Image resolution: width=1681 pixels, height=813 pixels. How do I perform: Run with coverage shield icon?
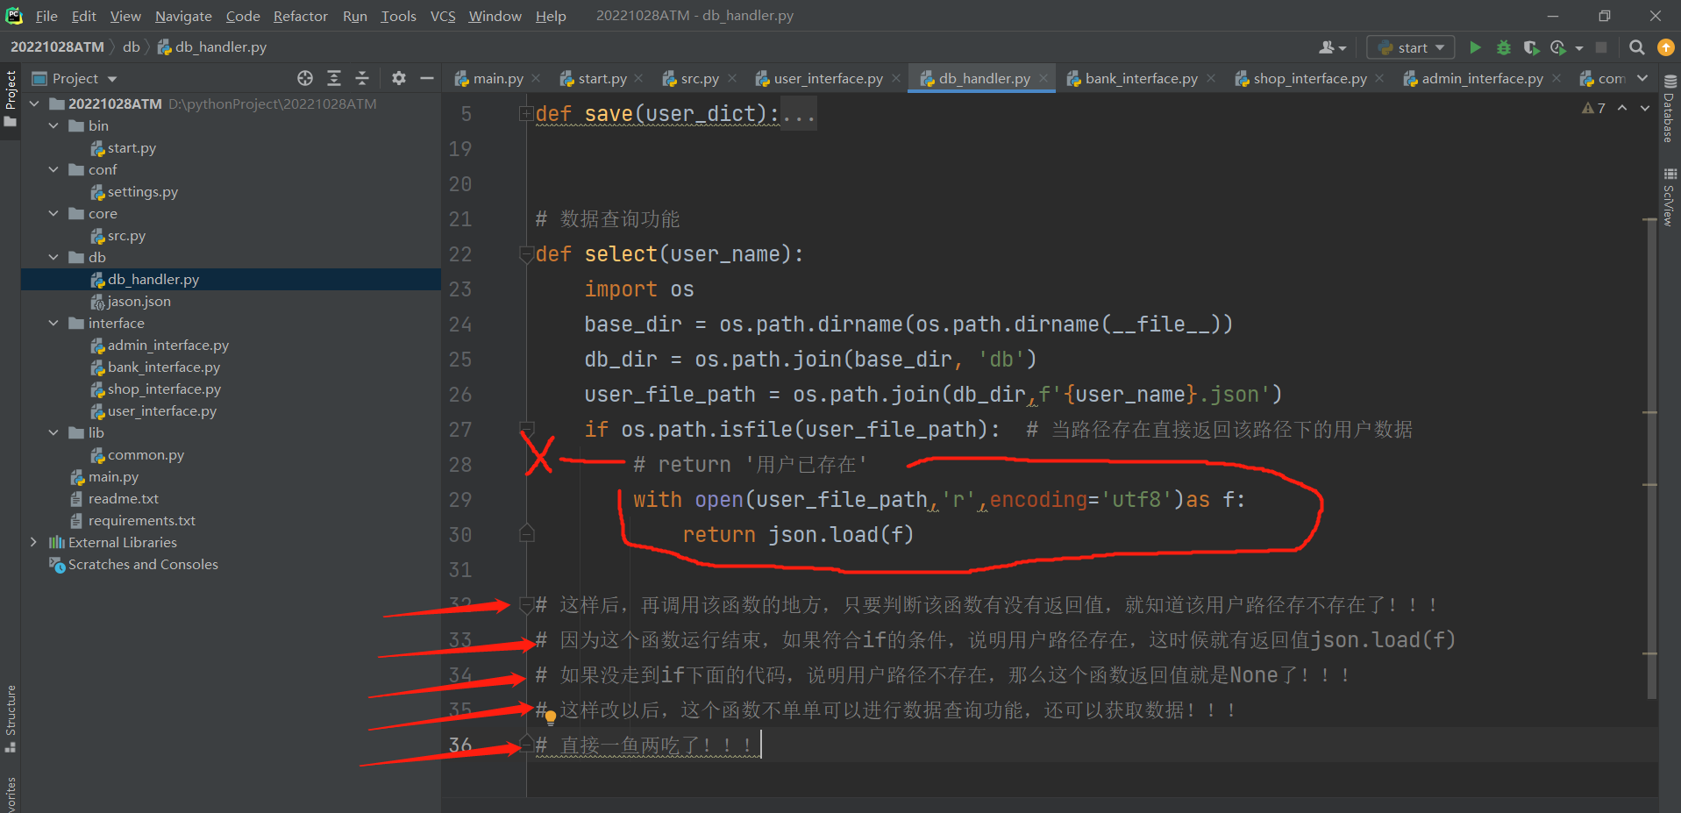(x=1531, y=47)
